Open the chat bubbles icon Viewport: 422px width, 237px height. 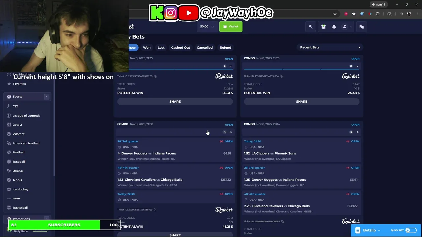click(x=362, y=27)
